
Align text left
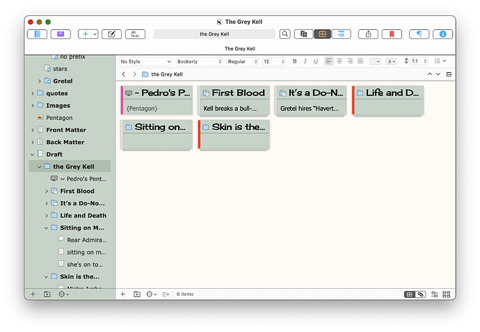[329, 61]
